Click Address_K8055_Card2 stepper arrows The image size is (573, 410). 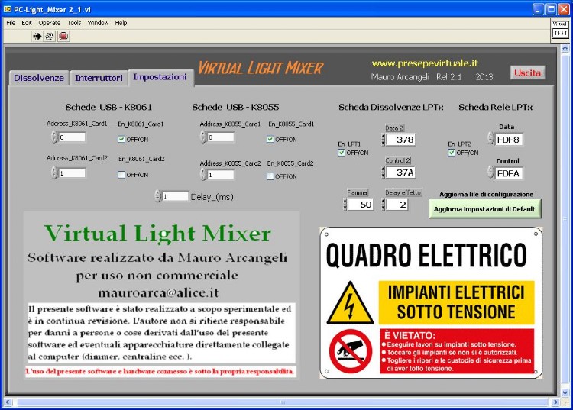pos(203,174)
